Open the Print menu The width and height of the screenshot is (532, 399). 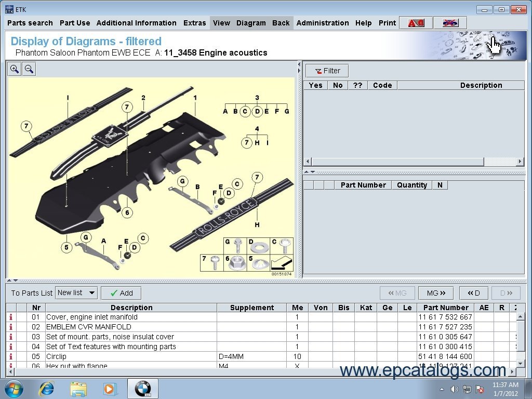[x=388, y=23]
